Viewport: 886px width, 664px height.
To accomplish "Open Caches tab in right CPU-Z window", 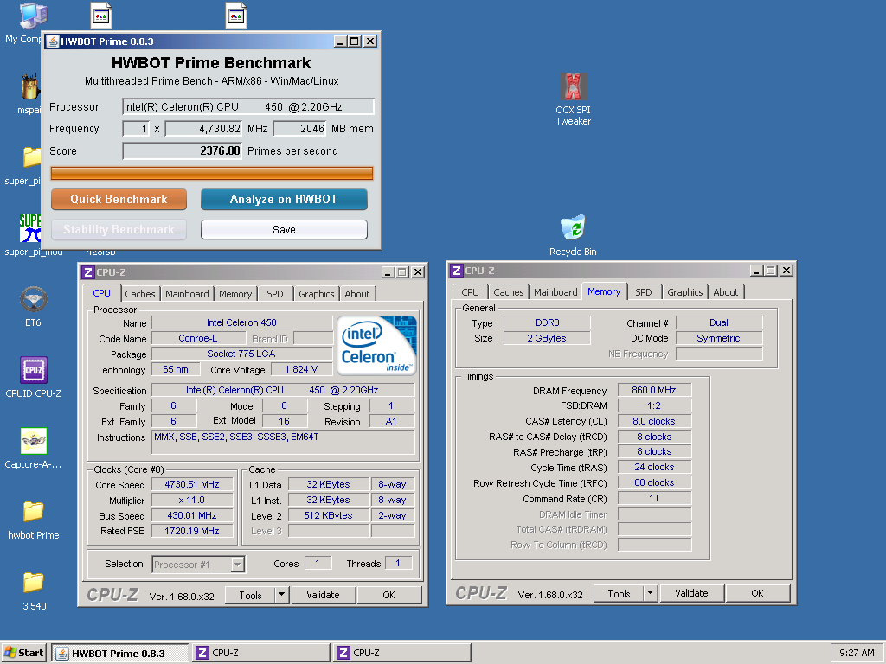I will click(509, 292).
